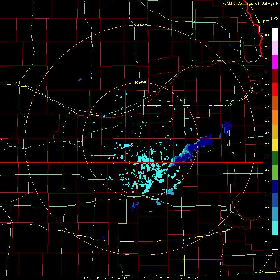
Task: Click the '6' legend value
Action: [268, 218]
